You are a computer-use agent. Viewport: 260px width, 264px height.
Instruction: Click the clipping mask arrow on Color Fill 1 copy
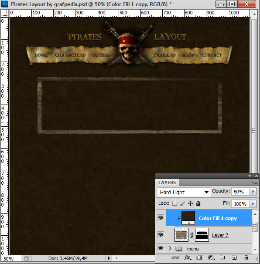pos(179,218)
